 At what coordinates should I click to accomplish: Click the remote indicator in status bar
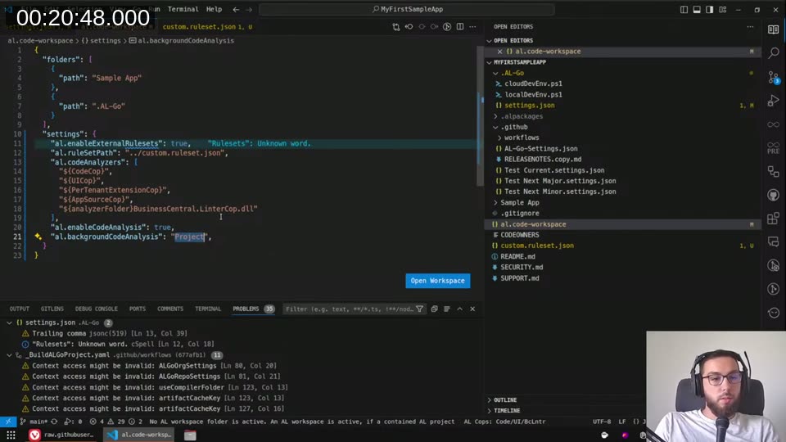[8, 422]
